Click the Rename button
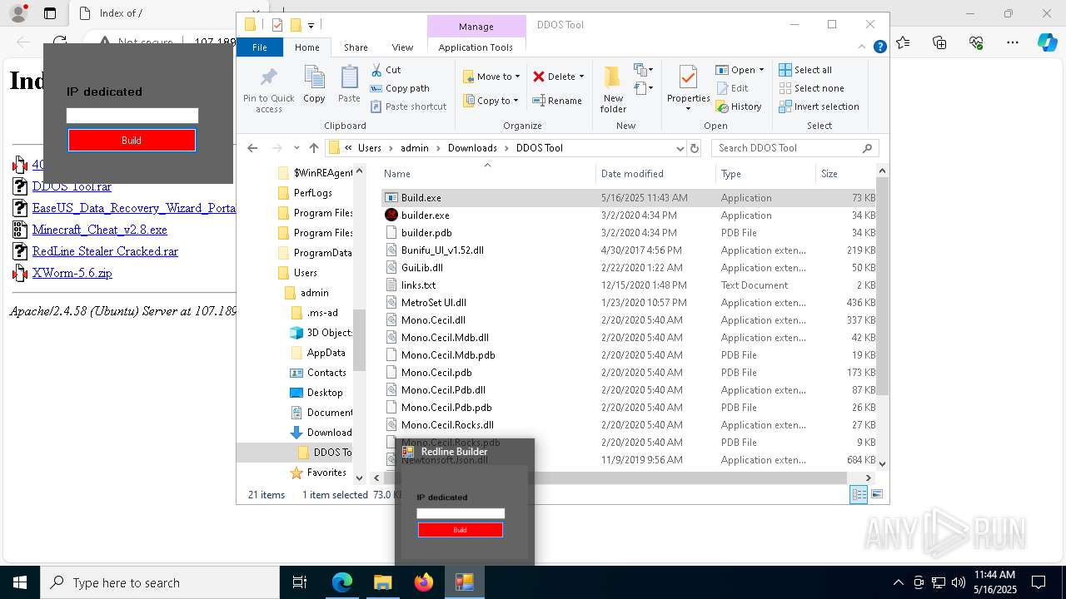This screenshot has width=1066, height=599. (x=557, y=101)
